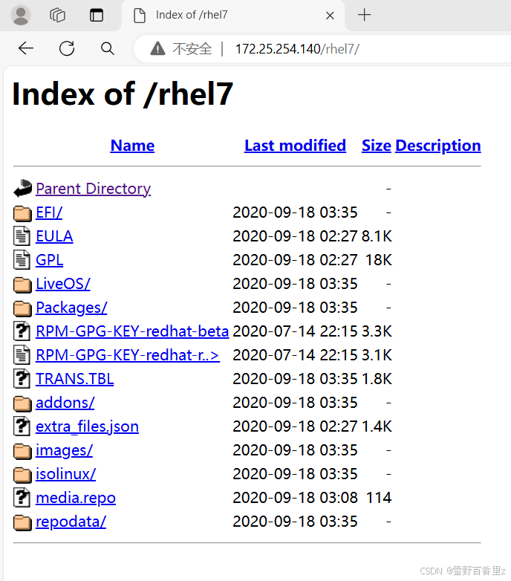Click the 1.4K size of extra_files.json
The height and width of the screenshot is (581, 511).
[377, 426]
